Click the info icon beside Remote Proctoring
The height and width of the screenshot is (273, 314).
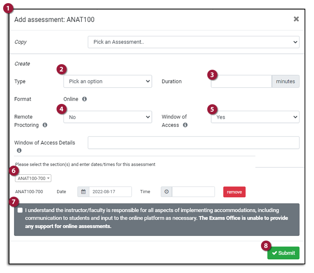pyautogui.click(x=45, y=125)
